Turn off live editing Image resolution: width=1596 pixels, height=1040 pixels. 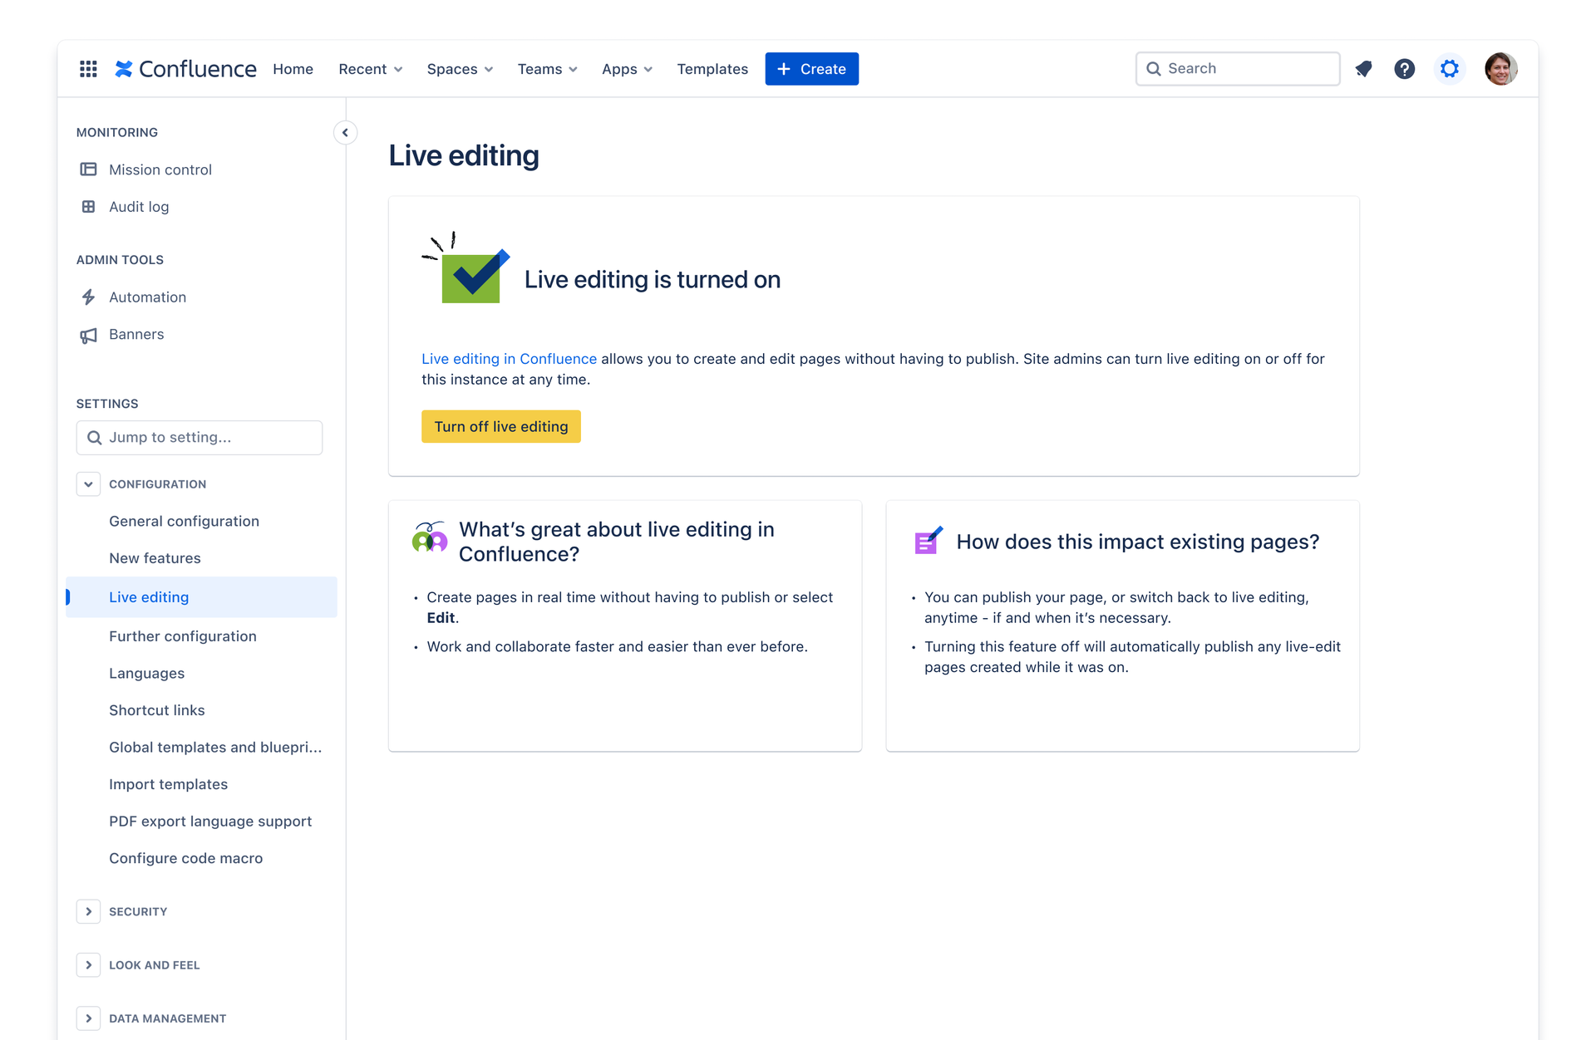(500, 427)
